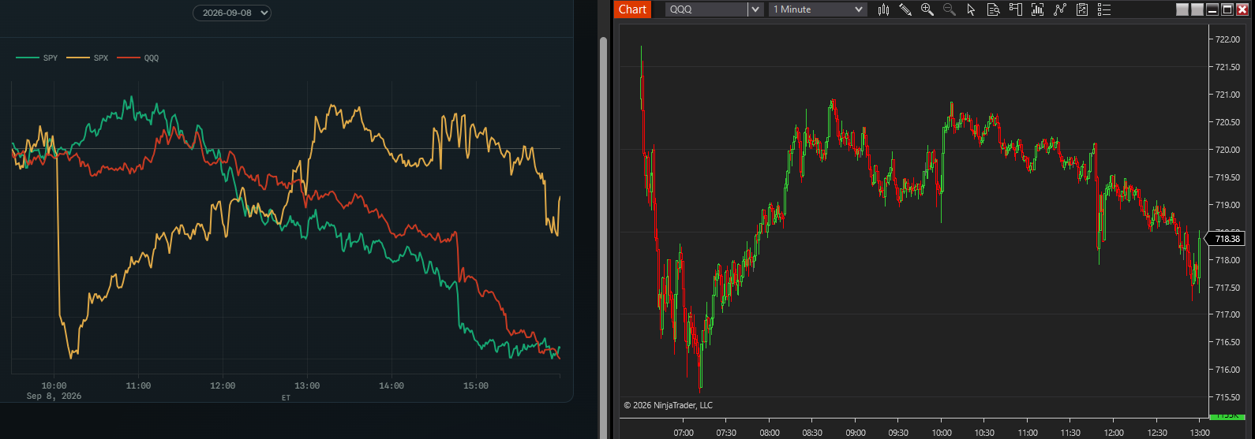
Task: Click the first gray link square button
Action: tap(1182, 9)
